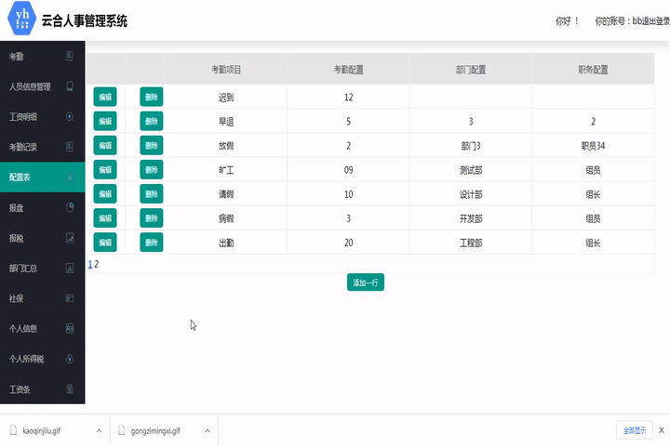Click the 工资明细 sidebar icon
Screen dimensions: 670x446
point(70,117)
